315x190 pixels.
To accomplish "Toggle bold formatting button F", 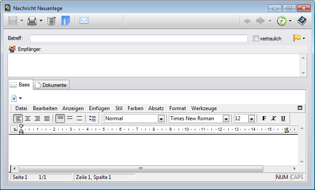I will tap(264, 118).
